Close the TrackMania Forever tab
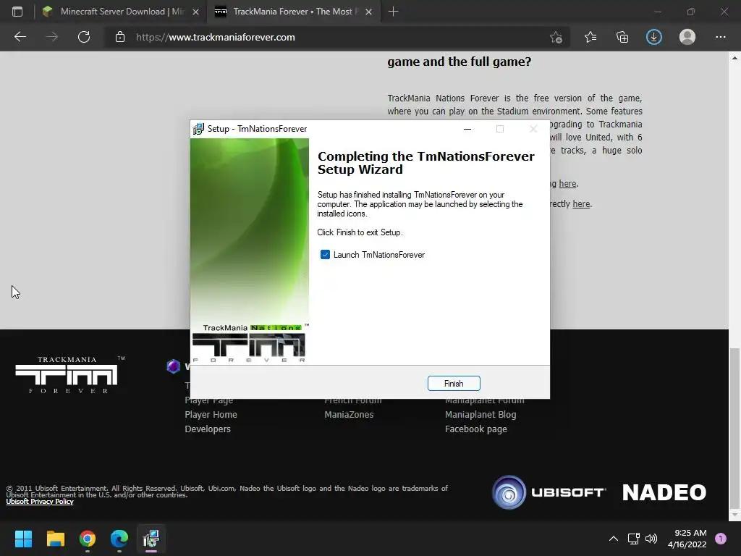The height and width of the screenshot is (556, 741). (x=368, y=12)
